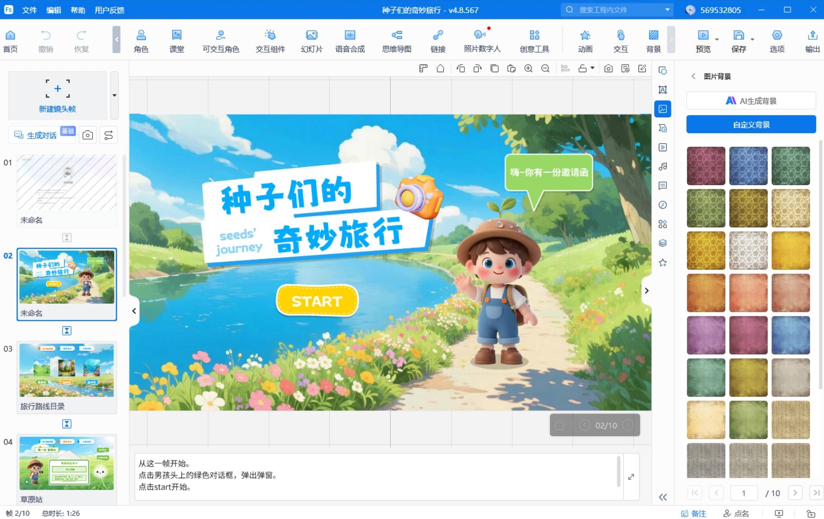Open the 照片数字人 digital human tool

click(481, 41)
